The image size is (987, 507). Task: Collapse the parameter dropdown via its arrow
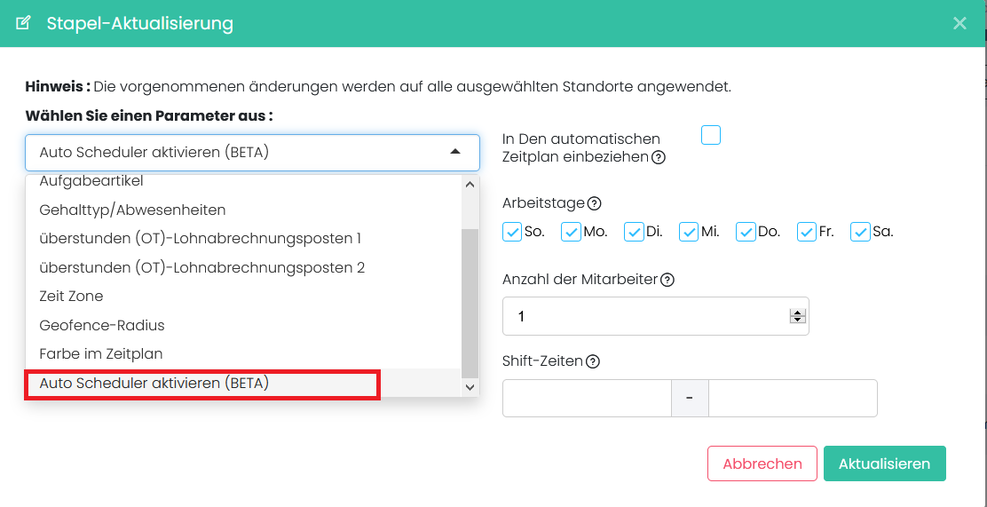pyautogui.click(x=455, y=153)
